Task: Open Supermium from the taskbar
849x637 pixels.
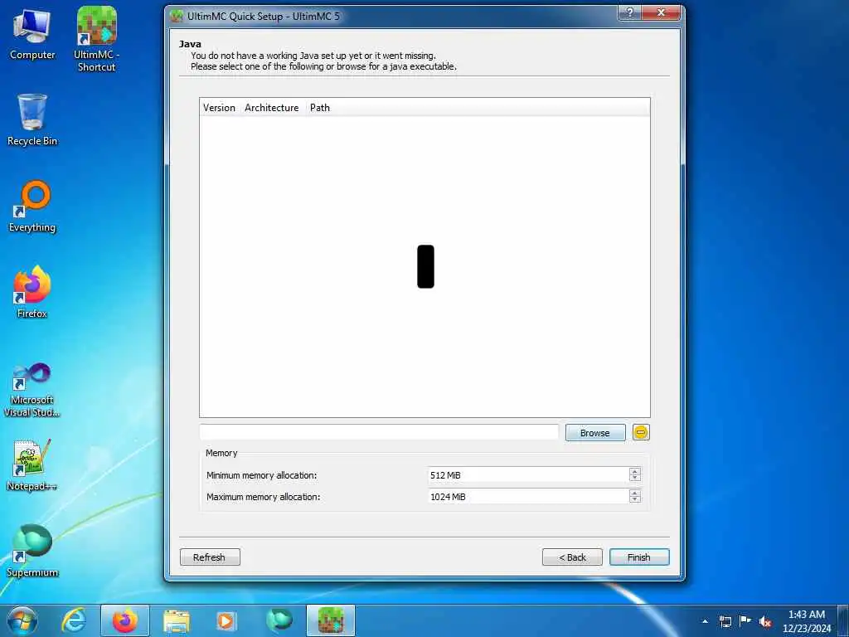Action: coord(279,620)
